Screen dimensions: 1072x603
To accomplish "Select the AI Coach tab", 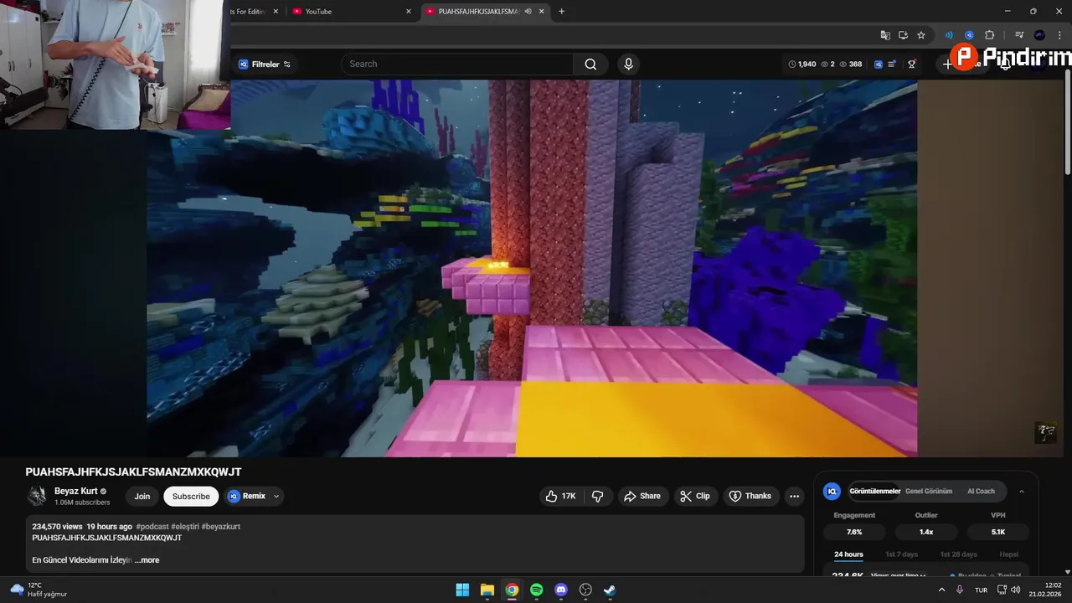I will [981, 492].
